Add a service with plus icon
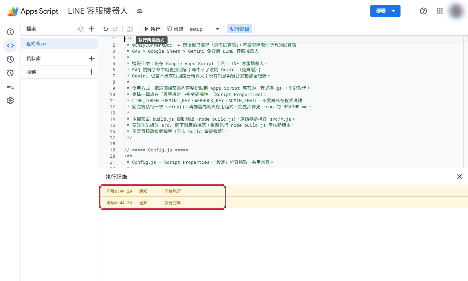Screen dimensions: 468x281 (91, 72)
